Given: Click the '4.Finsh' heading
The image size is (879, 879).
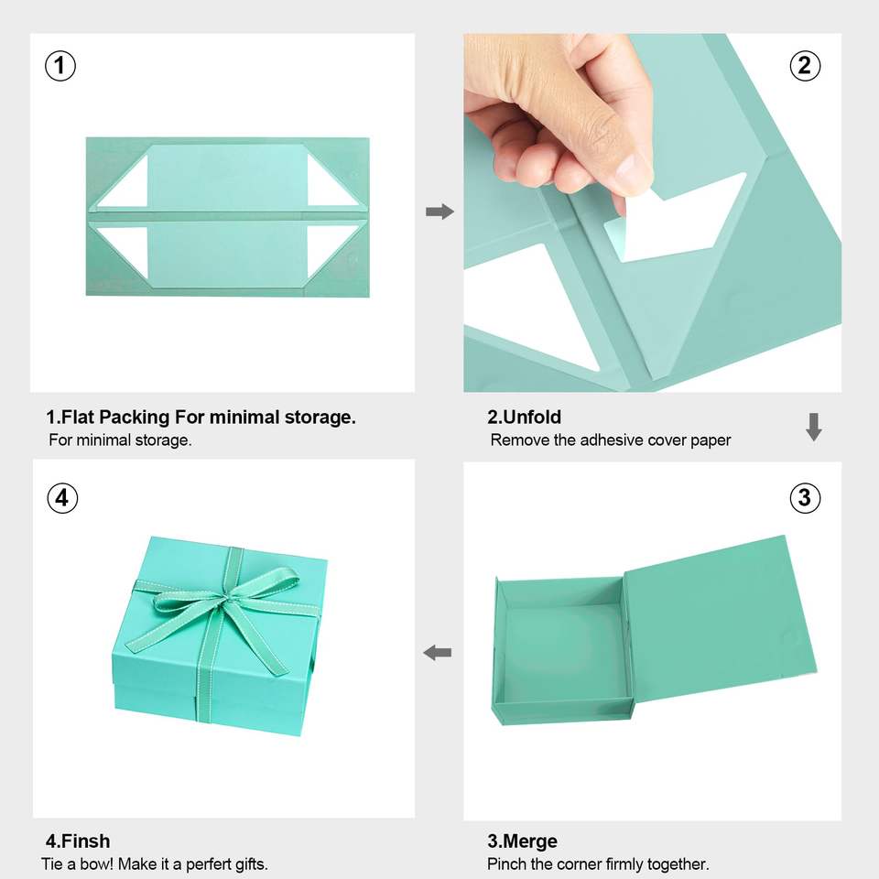Looking at the screenshot, I should (x=78, y=841).
